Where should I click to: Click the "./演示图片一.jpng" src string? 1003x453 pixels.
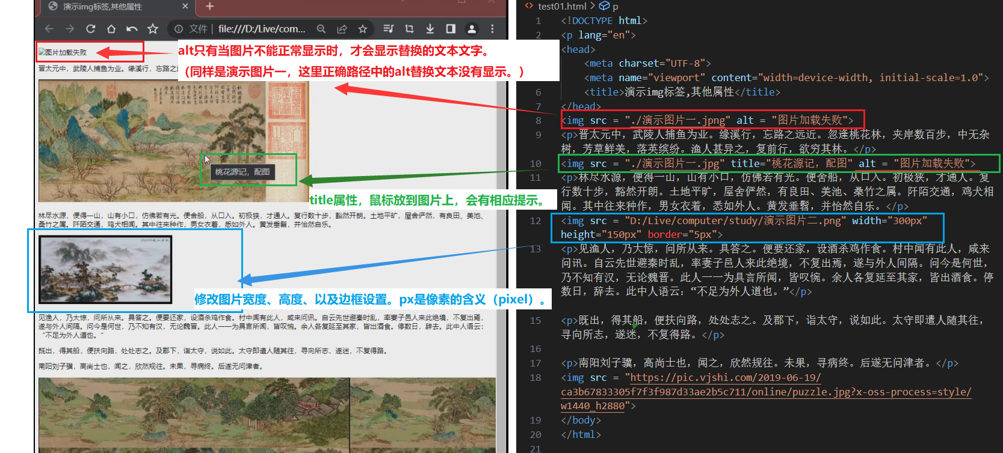pyautogui.click(x=677, y=121)
